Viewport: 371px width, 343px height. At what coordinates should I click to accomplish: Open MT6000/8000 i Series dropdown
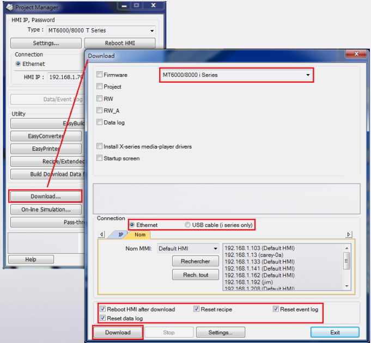pos(236,75)
